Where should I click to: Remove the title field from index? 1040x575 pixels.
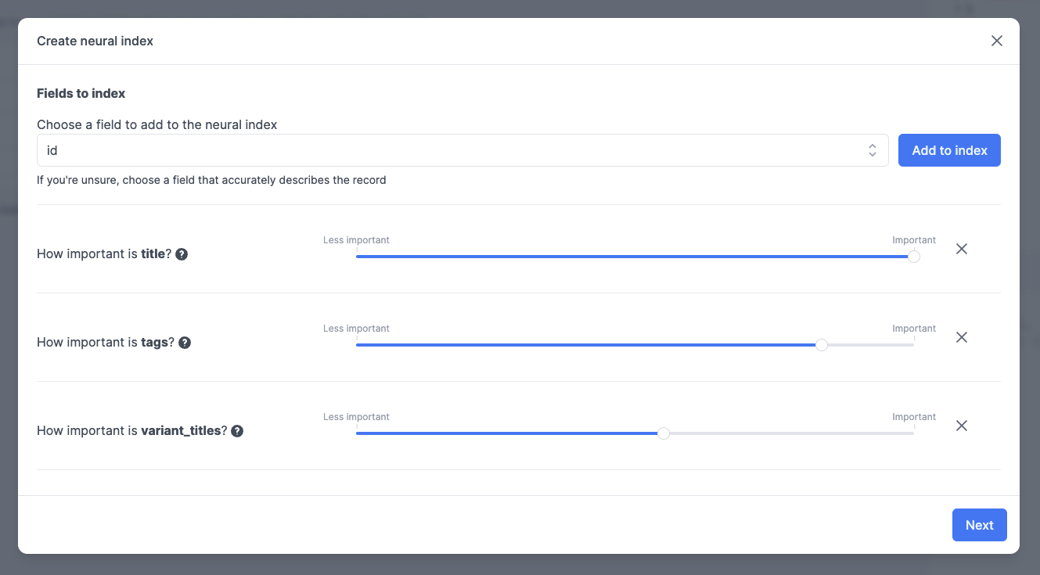point(962,249)
